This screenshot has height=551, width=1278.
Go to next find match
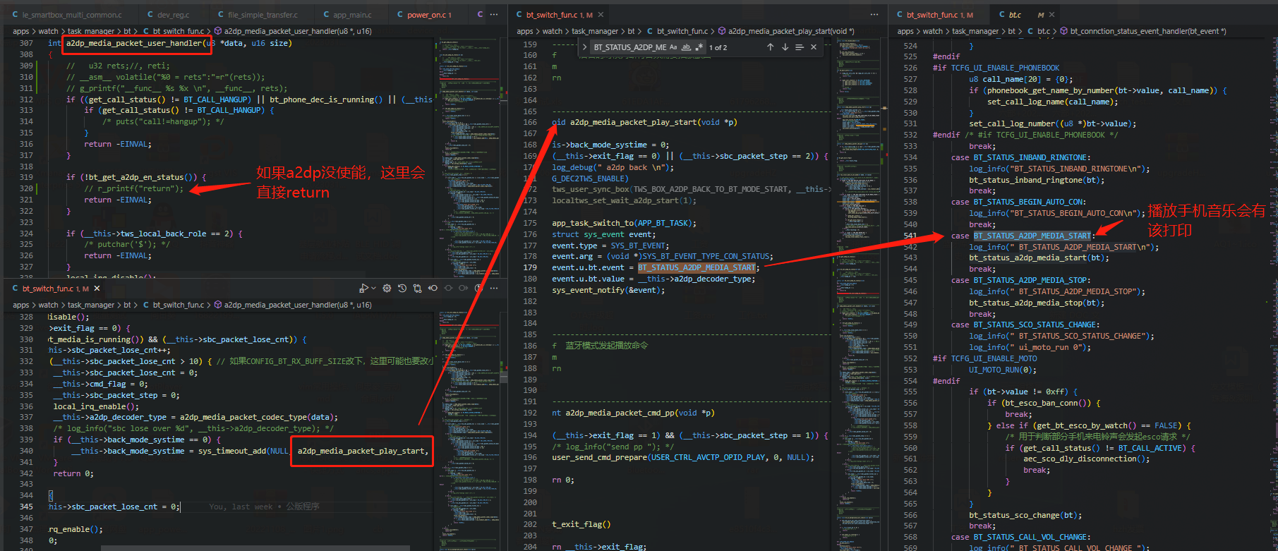785,47
